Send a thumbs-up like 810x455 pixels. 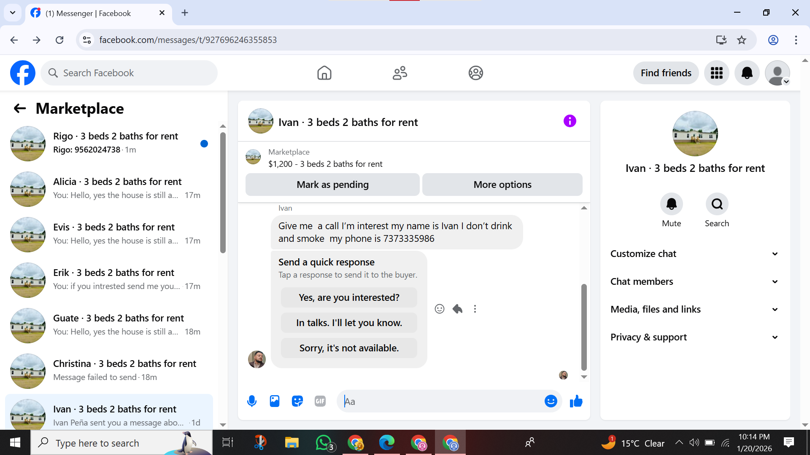click(x=576, y=401)
